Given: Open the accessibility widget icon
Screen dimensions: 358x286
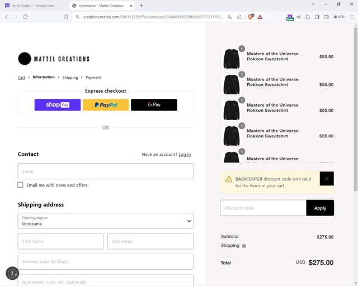Looking at the screenshot, I should pyautogui.click(x=12, y=273).
